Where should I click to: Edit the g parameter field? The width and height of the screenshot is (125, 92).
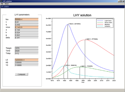pyautogui.click(x=27, y=35)
